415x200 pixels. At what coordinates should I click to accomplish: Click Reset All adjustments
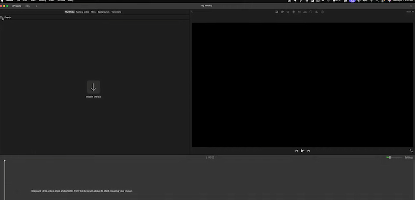(410, 12)
